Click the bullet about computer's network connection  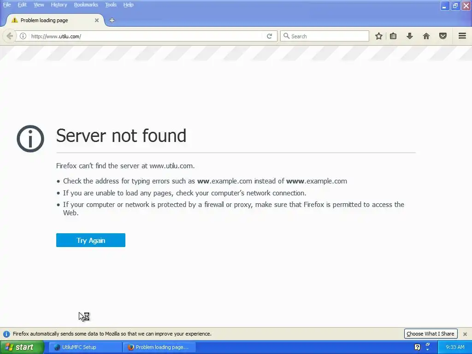184,193
